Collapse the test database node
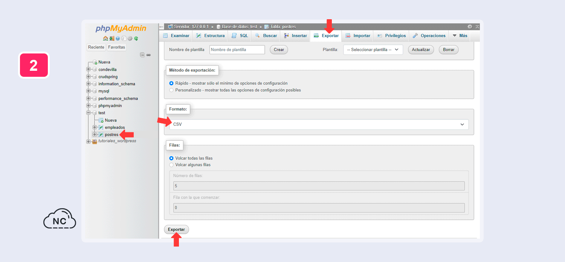Image resolution: width=565 pixels, height=262 pixels. [x=89, y=113]
